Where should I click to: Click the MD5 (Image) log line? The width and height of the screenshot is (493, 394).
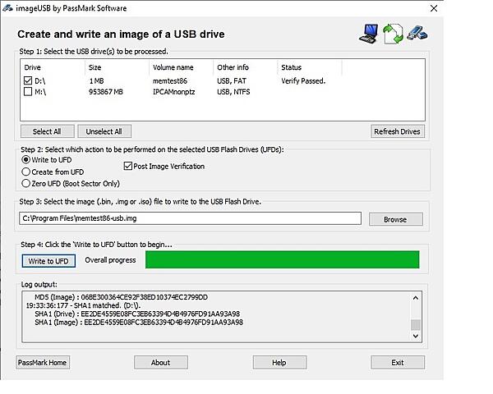(121, 297)
